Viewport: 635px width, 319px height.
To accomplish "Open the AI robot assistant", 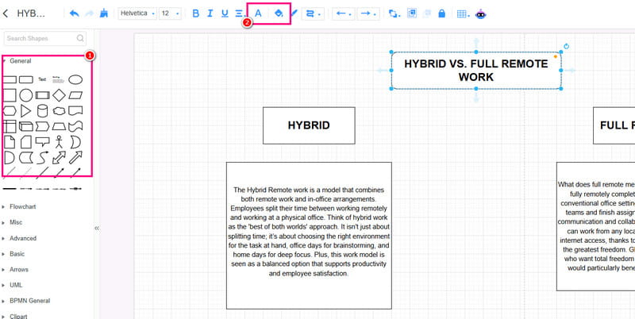I will coord(481,14).
